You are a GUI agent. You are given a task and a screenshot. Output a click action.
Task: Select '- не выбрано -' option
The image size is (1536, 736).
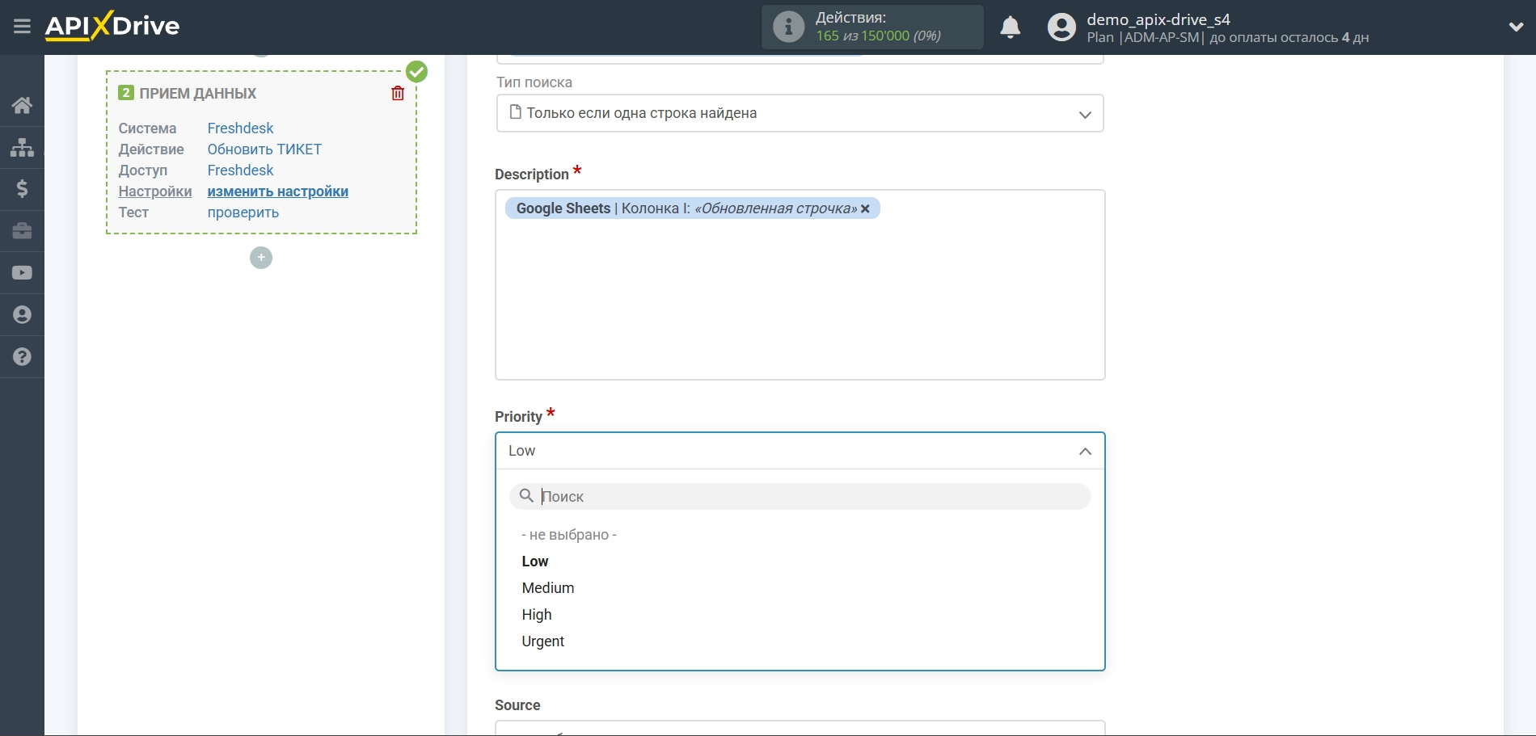(x=569, y=535)
